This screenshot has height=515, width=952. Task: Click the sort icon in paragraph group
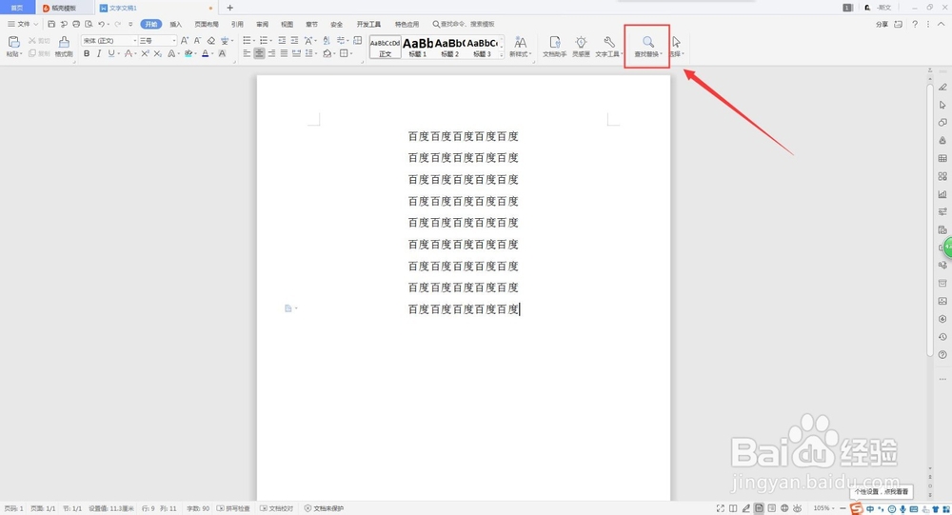(x=326, y=41)
